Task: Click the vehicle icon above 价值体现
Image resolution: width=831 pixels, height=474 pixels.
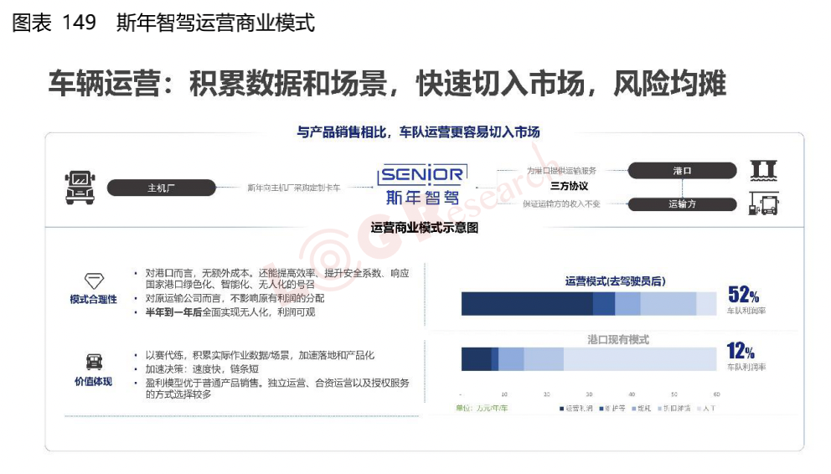Action: point(94,363)
